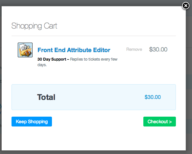Click the Shopping Cart heading

pyautogui.click(x=34, y=26)
